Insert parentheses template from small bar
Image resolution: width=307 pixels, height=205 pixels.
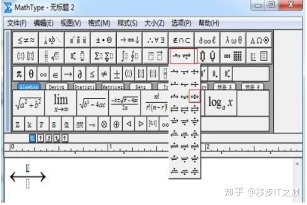tap(129, 74)
